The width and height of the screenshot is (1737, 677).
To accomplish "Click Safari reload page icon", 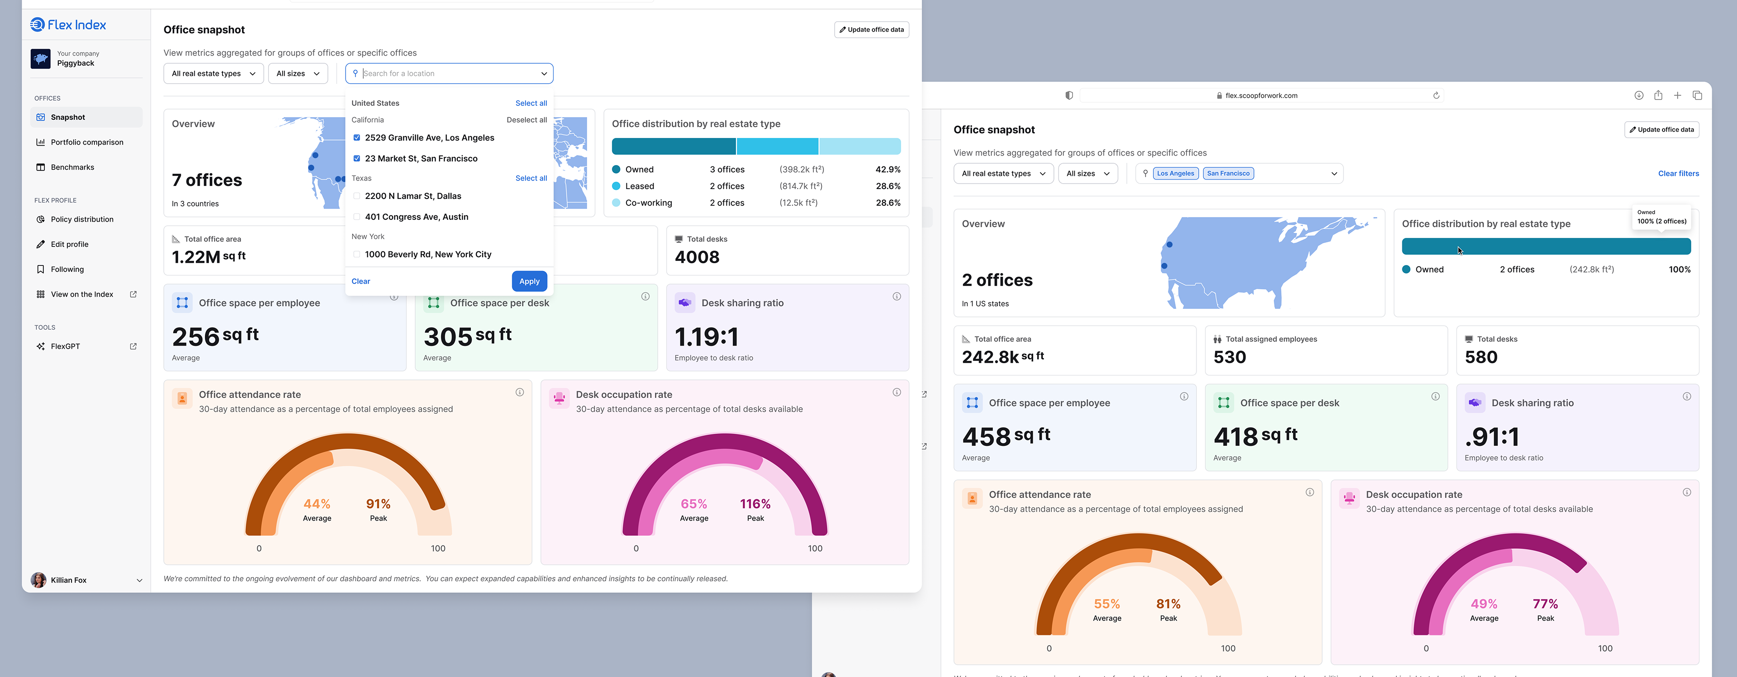I will pyautogui.click(x=1436, y=96).
